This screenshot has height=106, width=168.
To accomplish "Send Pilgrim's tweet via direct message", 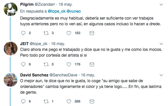I will (92, 33).
